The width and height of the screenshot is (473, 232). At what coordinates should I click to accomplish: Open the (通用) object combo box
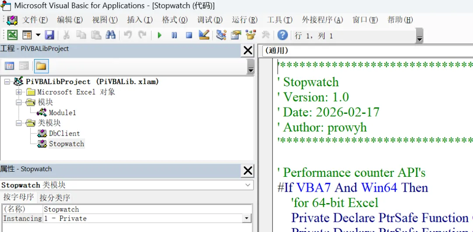[x=368, y=51]
